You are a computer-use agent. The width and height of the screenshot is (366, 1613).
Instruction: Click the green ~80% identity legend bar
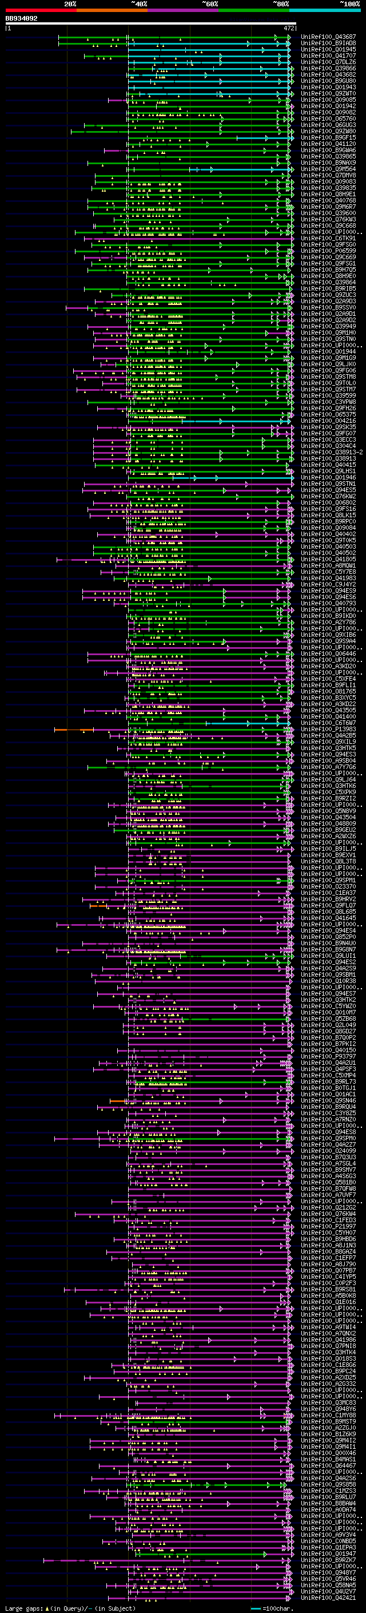pos(253,10)
